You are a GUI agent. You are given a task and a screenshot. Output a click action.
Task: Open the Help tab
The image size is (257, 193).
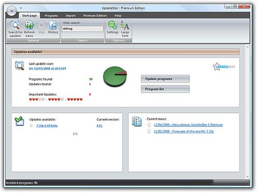[x=118, y=16]
